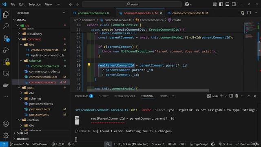Show more menu bar items

click(58, 4)
